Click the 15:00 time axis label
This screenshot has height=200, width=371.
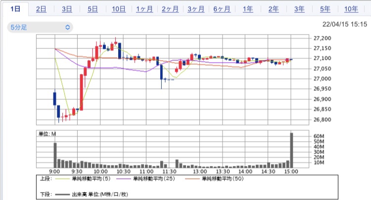[291, 171]
